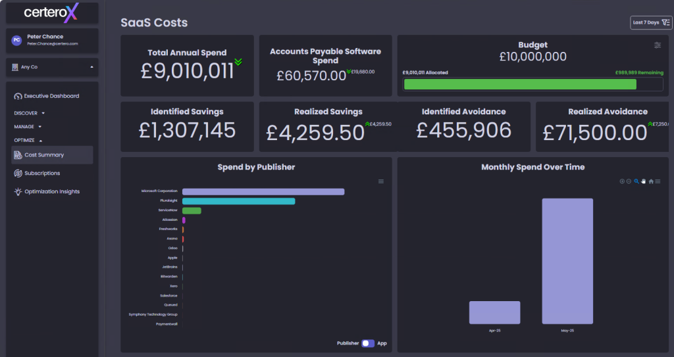
Task: Click the Microsoft Corporation spend bar
Action: tap(263, 191)
